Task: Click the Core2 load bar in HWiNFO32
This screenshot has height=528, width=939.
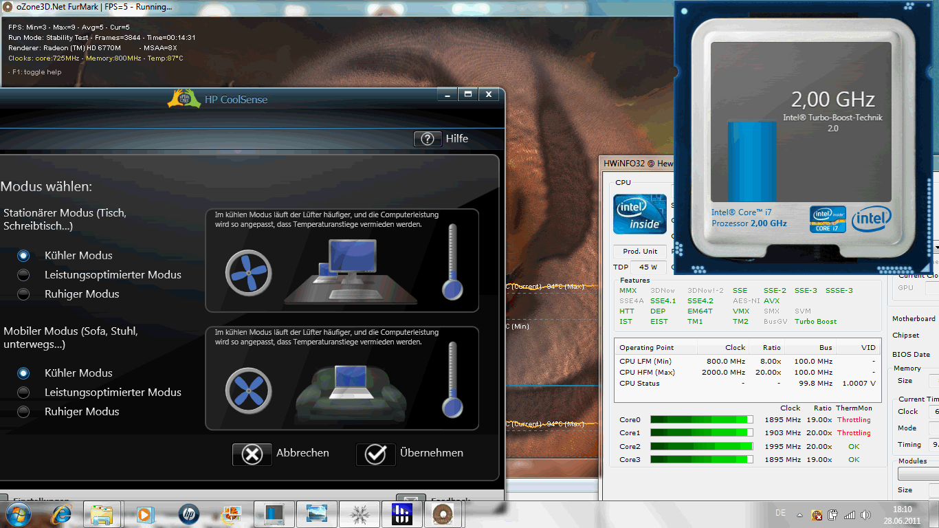Action: (x=702, y=446)
